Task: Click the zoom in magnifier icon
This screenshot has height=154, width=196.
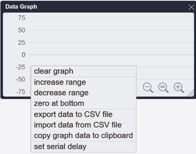Action: [179, 88]
